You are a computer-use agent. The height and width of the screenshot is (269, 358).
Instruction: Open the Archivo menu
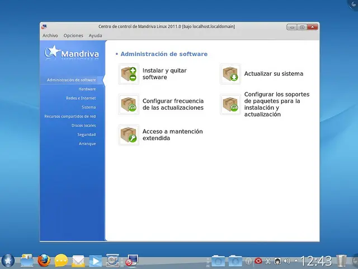pyautogui.click(x=50, y=35)
